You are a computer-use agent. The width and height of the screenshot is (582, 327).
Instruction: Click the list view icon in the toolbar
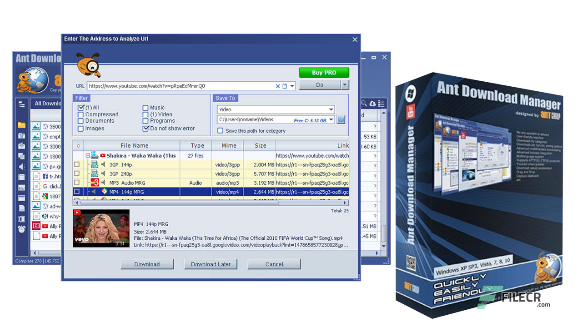pos(381,104)
